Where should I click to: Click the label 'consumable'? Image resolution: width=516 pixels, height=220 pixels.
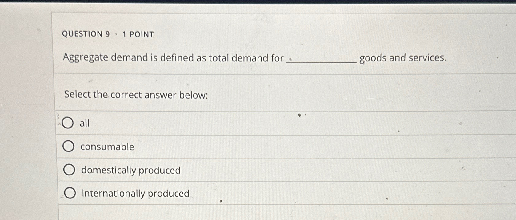(x=107, y=147)
